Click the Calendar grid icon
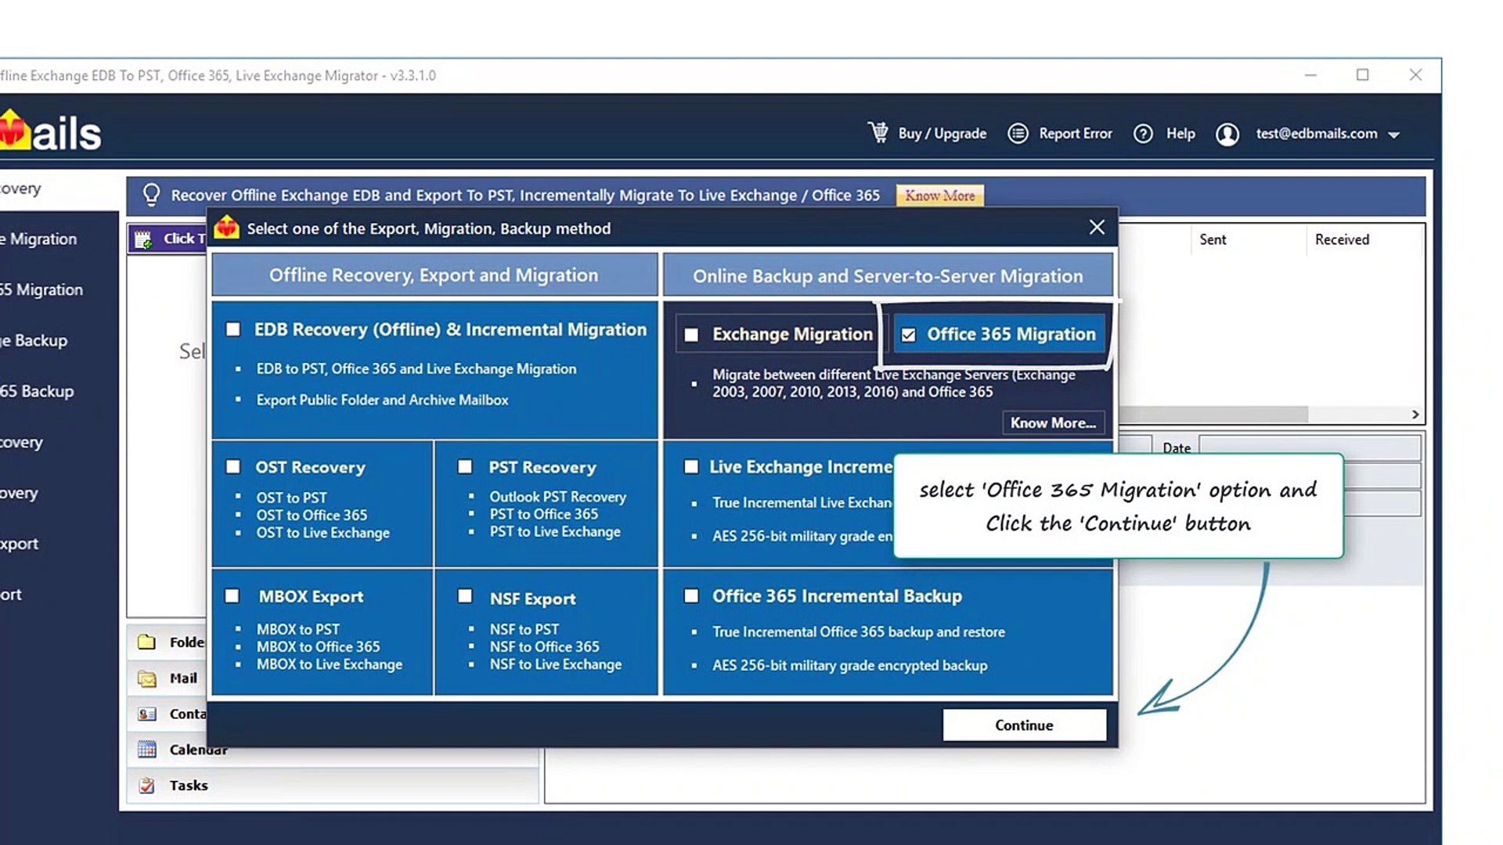Viewport: 1503px width, 845px height. point(146,750)
